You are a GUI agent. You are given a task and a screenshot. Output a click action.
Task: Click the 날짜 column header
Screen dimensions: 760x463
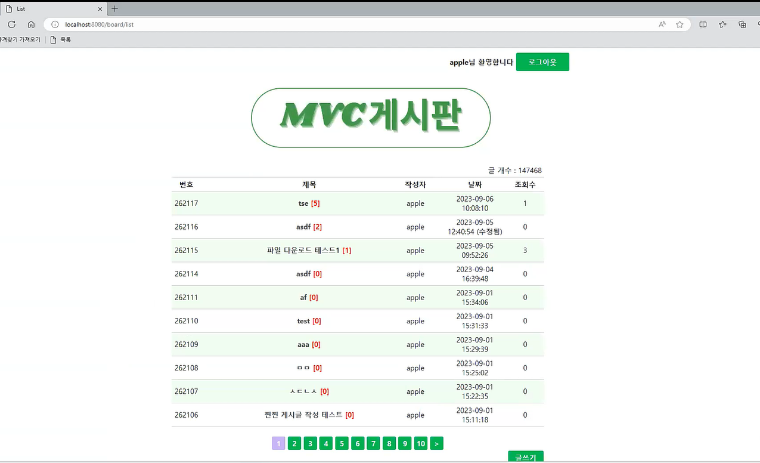click(475, 184)
